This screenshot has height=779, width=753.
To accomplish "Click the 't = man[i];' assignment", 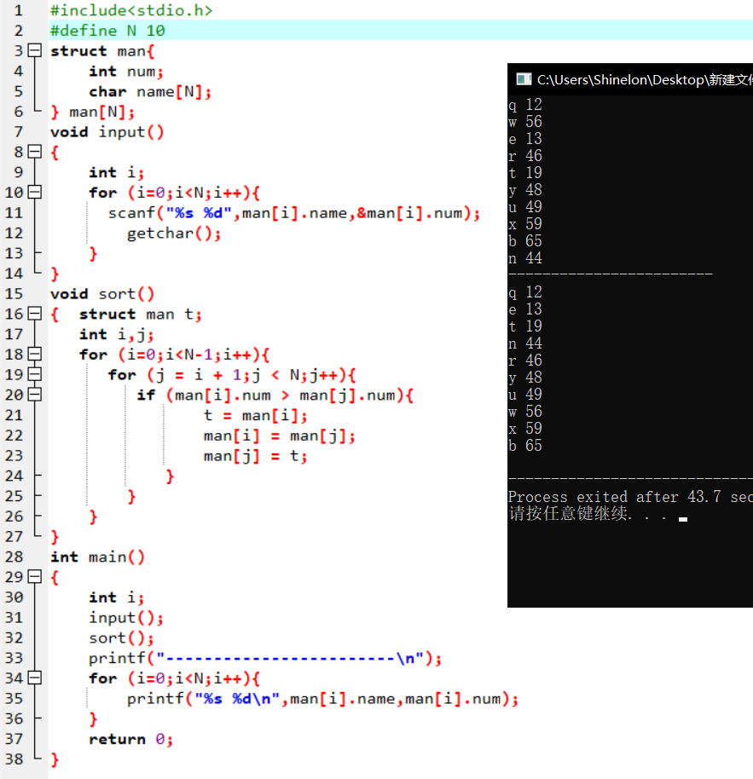I will point(256,415).
